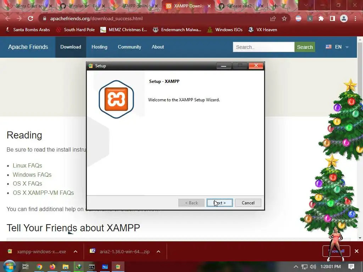The width and height of the screenshot is (363, 272).
Task: Expand options for aria2 zip download
Action: (158, 251)
